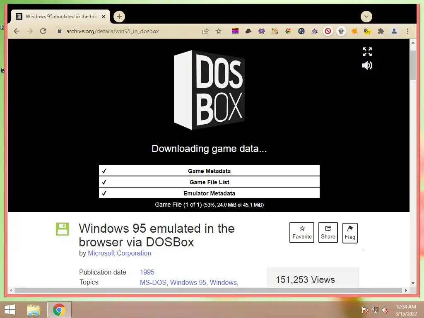Open the taskbar clock showing 12:34 AM
The height and width of the screenshot is (318, 424).
[406, 310]
